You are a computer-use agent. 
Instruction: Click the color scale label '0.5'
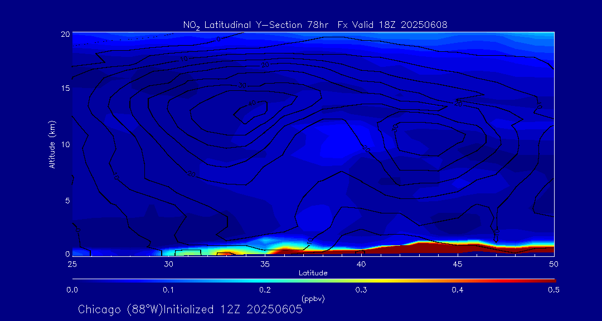point(554,290)
